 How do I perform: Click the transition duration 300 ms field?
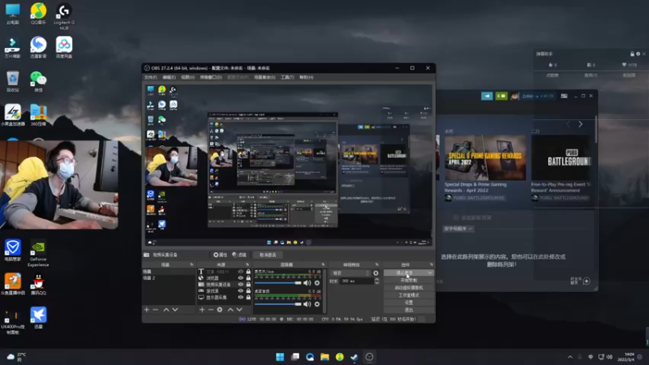pyautogui.click(x=357, y=281)
